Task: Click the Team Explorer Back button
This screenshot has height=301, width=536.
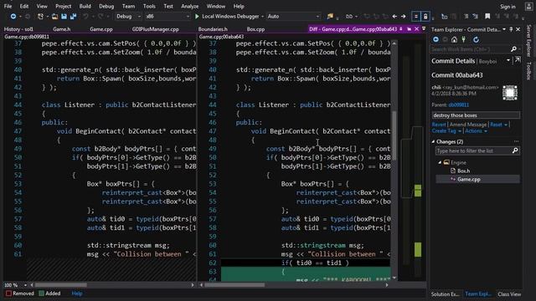Action: coord(435,39)
